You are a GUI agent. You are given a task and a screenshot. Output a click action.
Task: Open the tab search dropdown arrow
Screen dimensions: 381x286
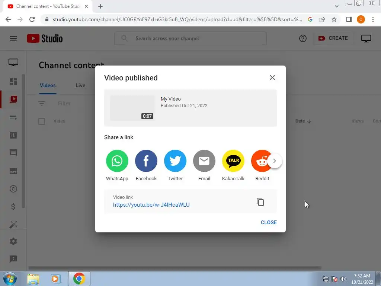coord(336,6)
